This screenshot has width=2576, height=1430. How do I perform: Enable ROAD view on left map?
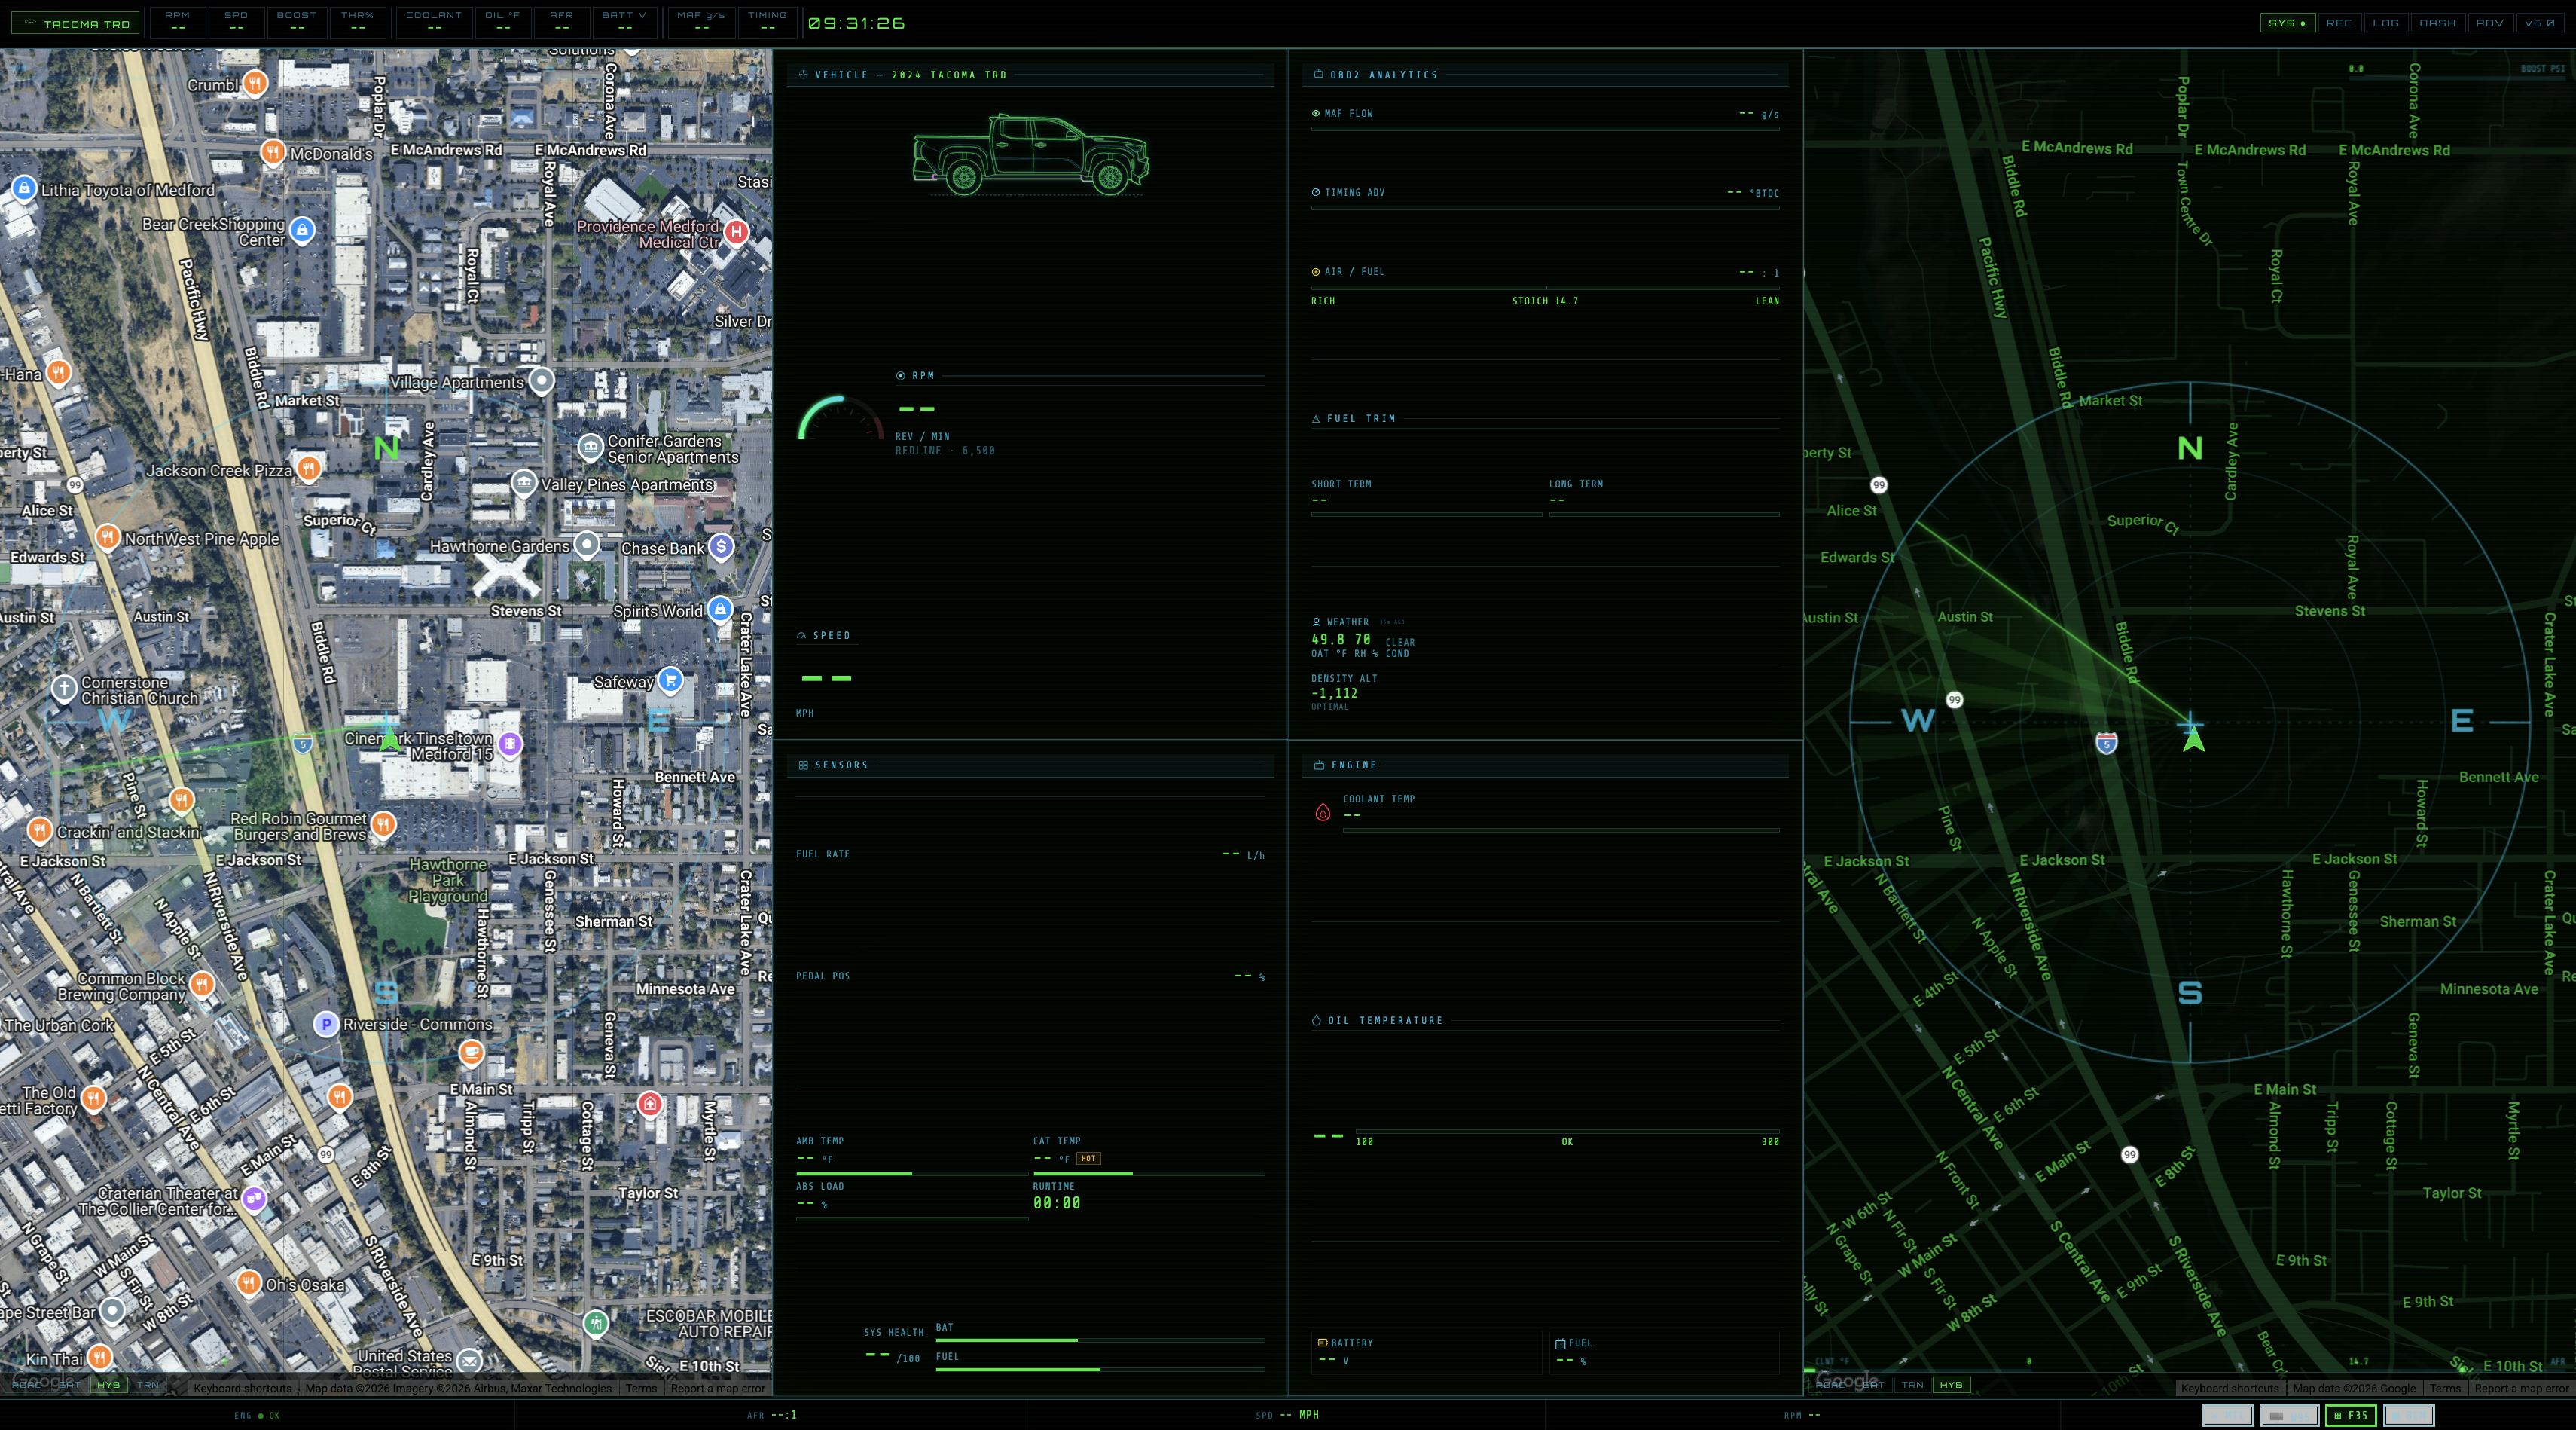click(26, 1385)
